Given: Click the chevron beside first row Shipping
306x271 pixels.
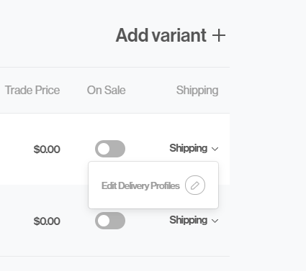Looking at the screenshot, I should click(215, 149).
